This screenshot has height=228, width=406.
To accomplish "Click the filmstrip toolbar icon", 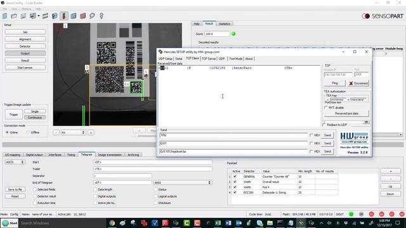I will [45, 16].
